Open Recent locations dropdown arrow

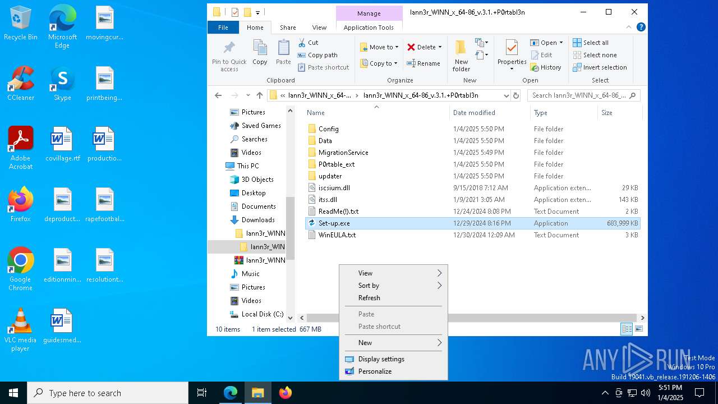click(x=248, y=95)
